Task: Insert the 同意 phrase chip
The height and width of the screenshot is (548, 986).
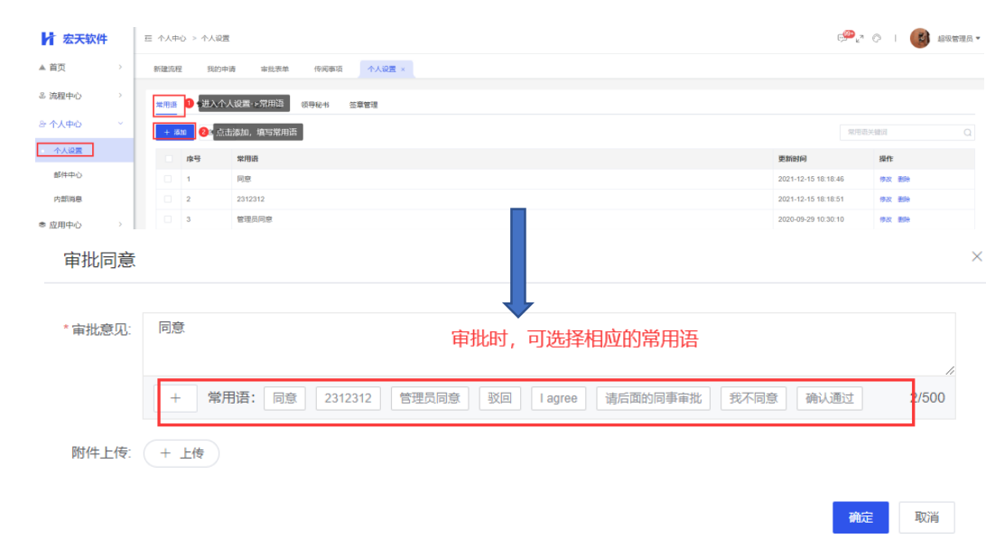Action: point(284,398)
